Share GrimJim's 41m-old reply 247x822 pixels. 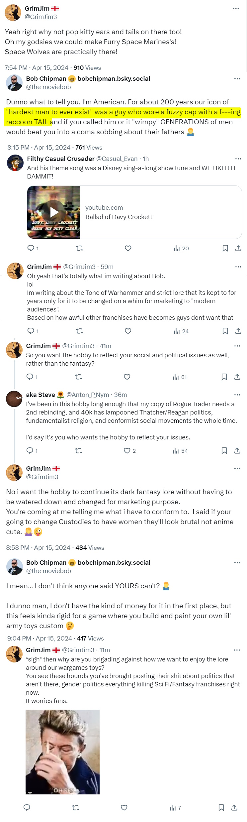click(x=237, y=377)
